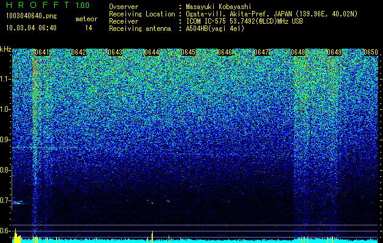Screen dimensions: 383x243
Task: Click the 0643 time marker
Action: point(115,52)
